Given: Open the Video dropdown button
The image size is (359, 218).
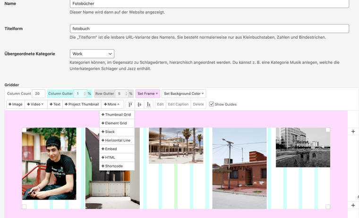Looking at the screenshot, I should 35,104.
